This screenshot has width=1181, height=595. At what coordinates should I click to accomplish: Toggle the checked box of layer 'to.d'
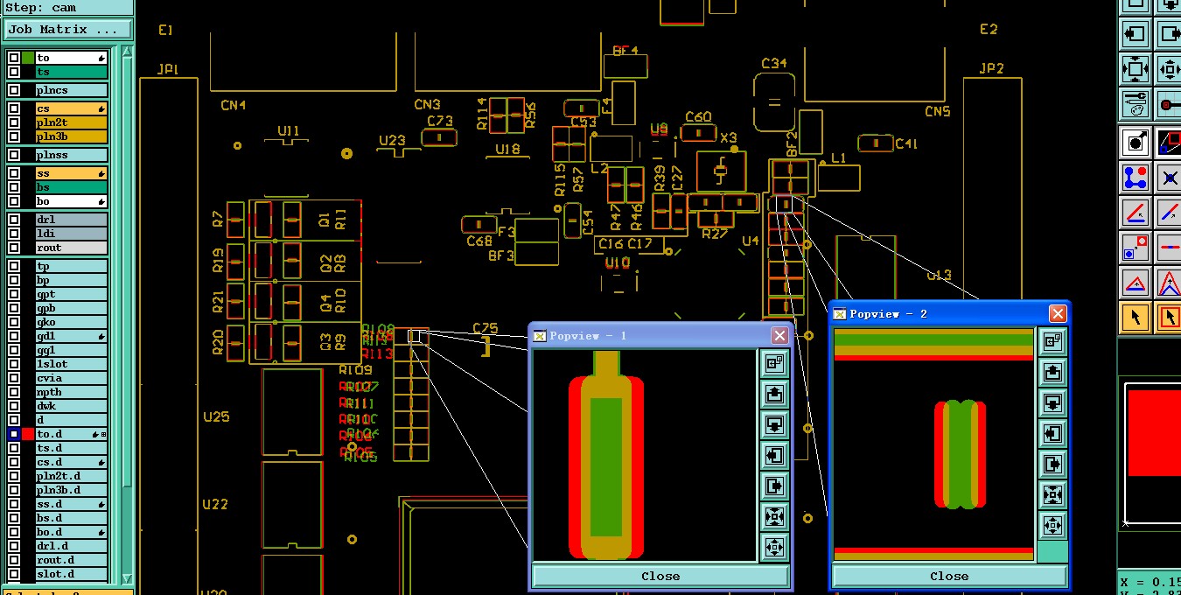pyautogui.click(x=14, y=434)
